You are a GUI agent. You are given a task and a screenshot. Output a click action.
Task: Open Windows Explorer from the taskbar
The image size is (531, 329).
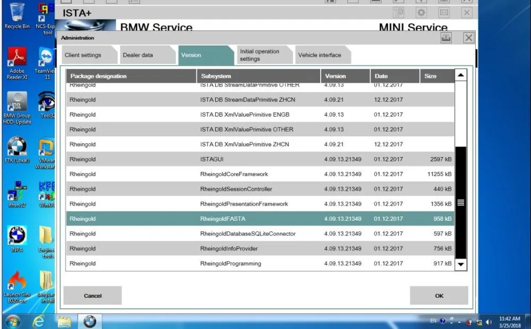64,321
